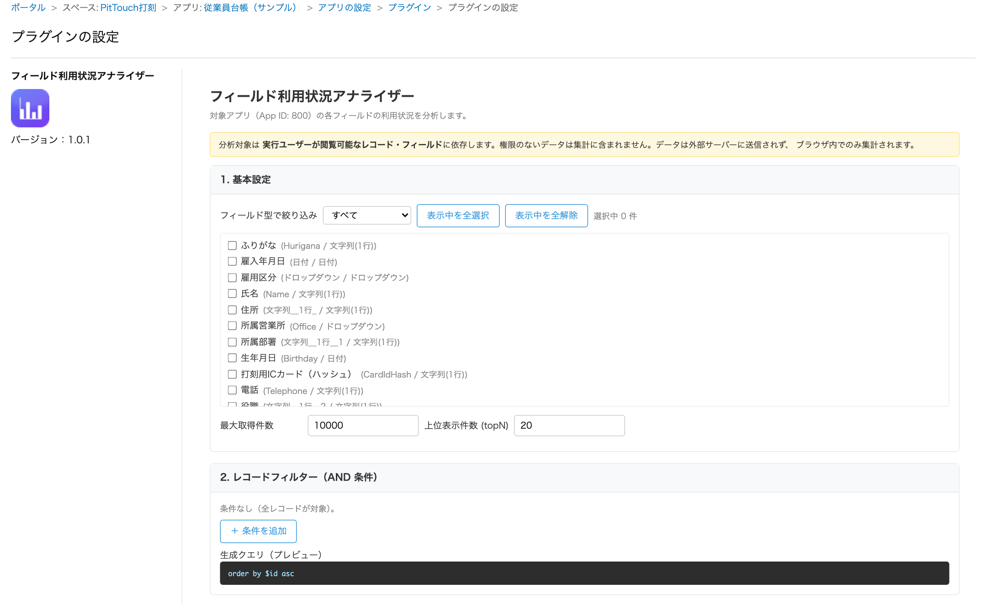Click the (Office / ドロップダウン) field code text
Screen dimensions: 987x604
(x=337, y=326)
